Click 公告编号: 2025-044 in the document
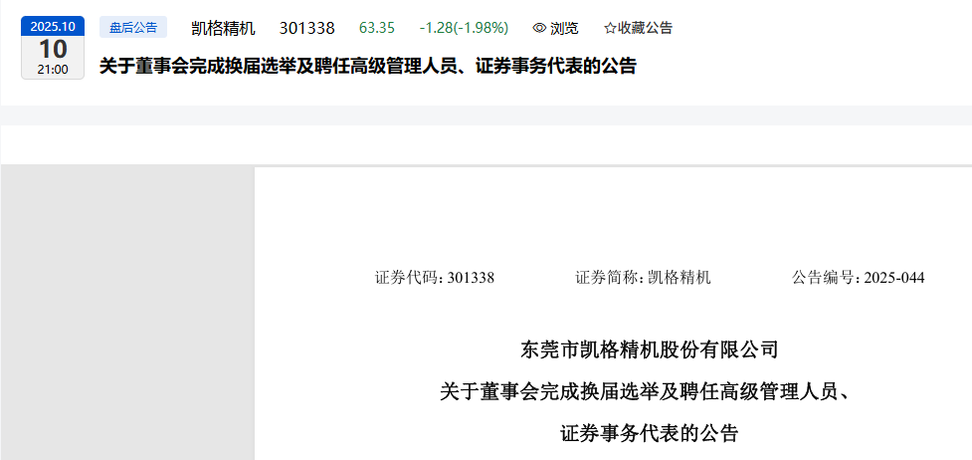The width and height of the screenshot is (972, 460). pos(858,278)
